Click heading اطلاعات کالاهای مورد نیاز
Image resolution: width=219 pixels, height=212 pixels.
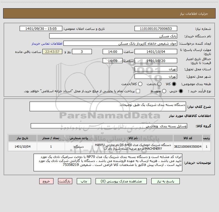[190, 116]
